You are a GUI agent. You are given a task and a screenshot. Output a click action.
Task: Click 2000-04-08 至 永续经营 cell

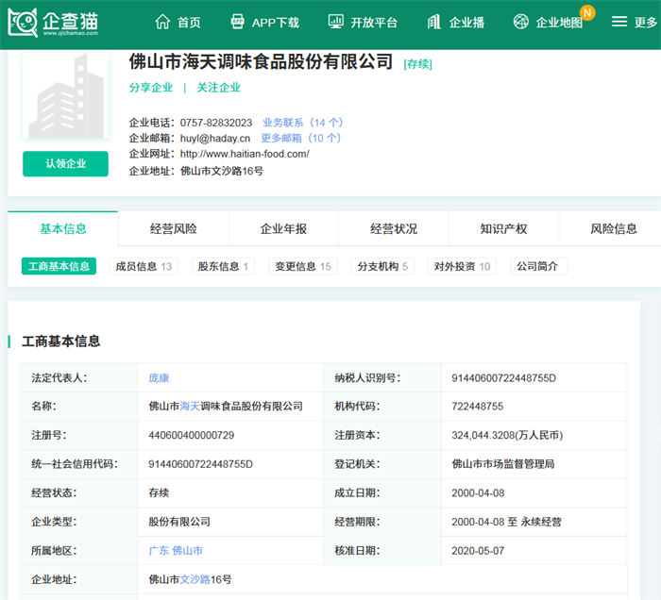tap(507, 522)
